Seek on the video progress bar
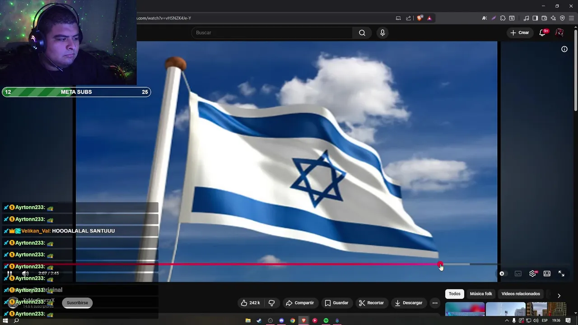The width and height of the screenshot is (578, 325). pos(286,265)
